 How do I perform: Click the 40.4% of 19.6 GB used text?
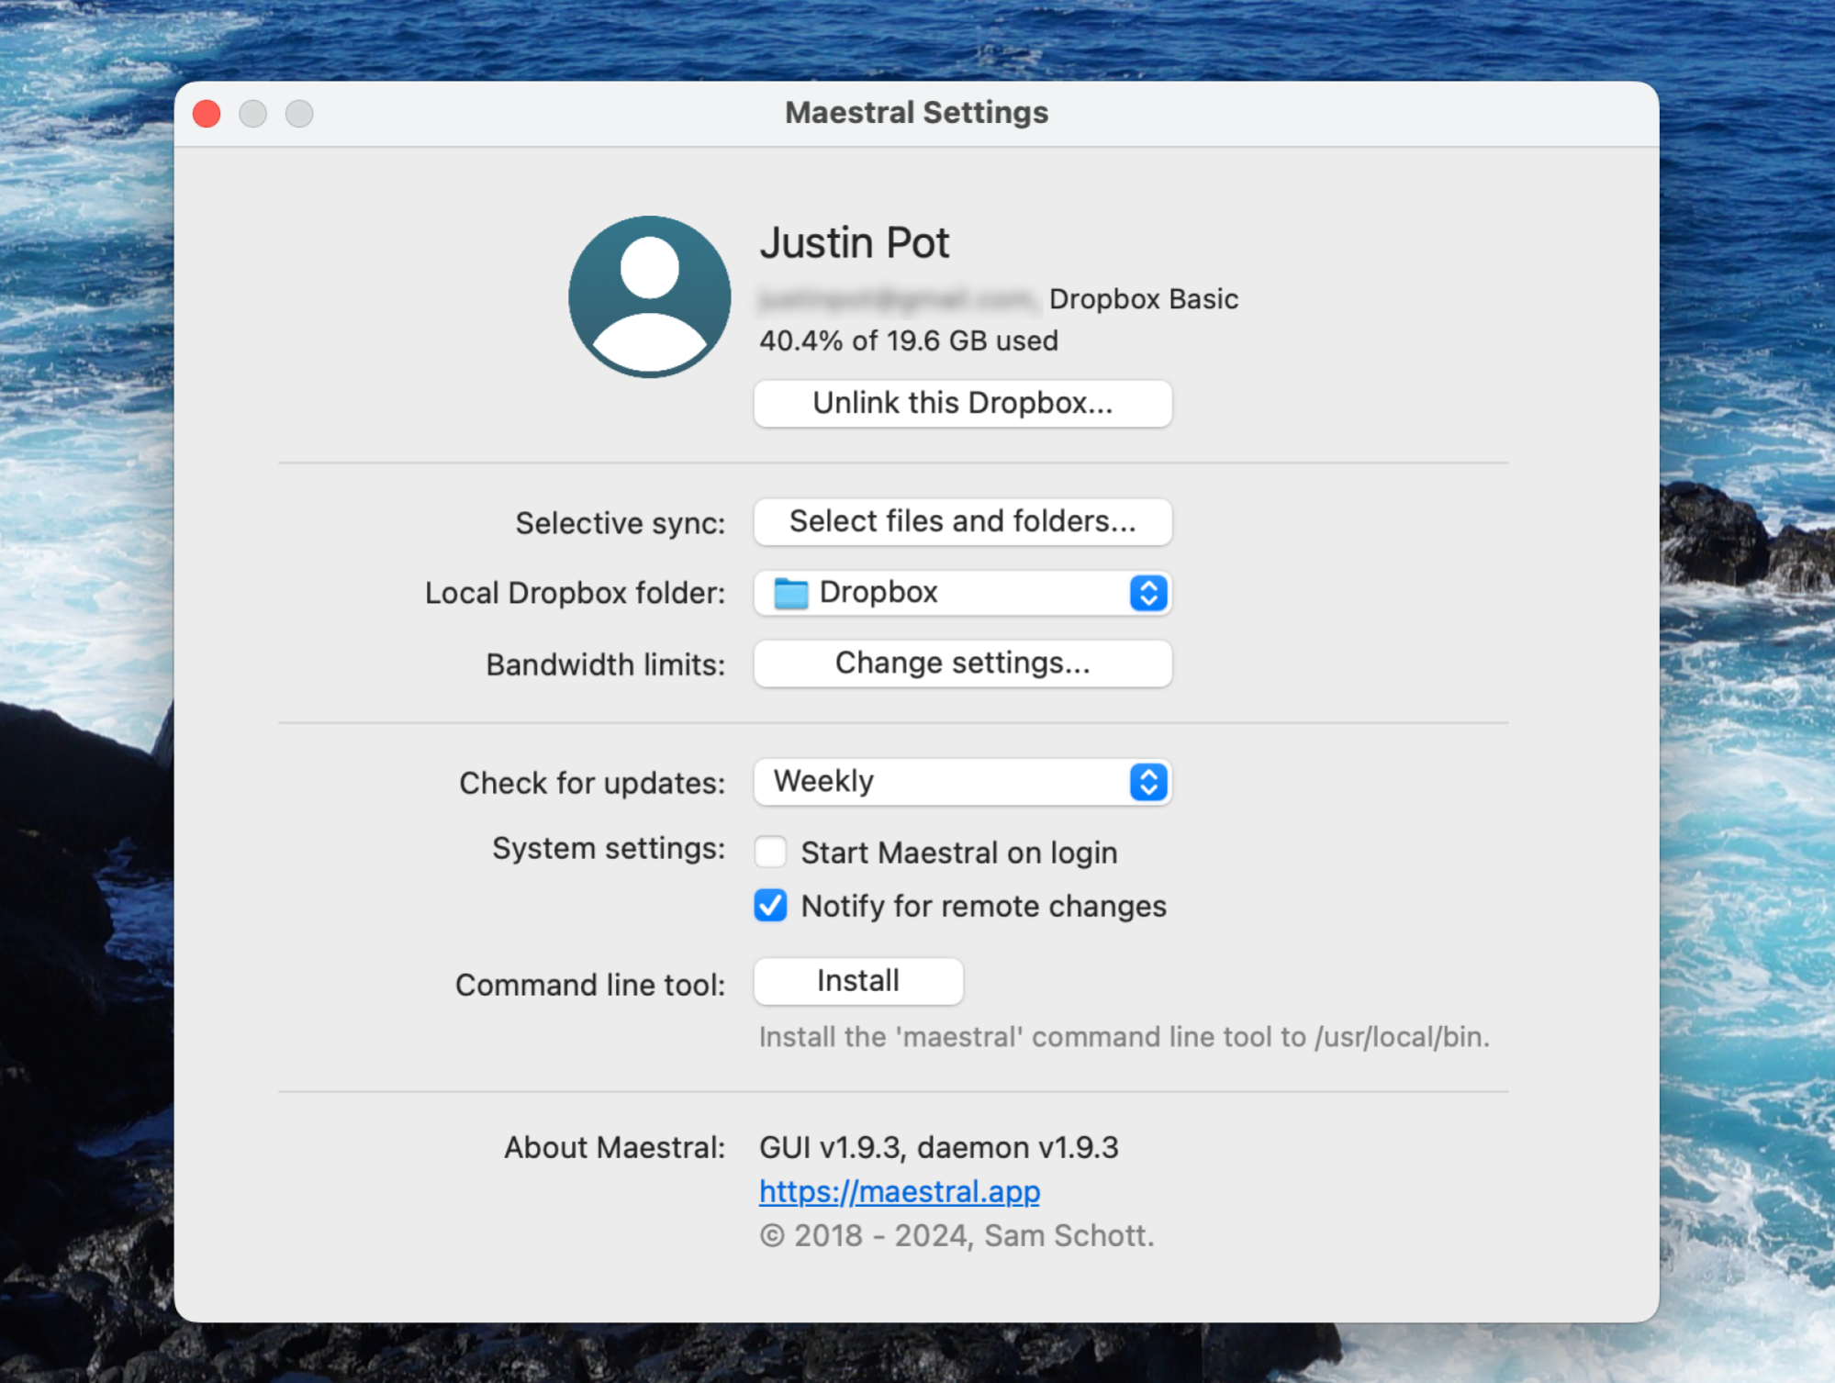pyautogui.click(x=909, y=340)
